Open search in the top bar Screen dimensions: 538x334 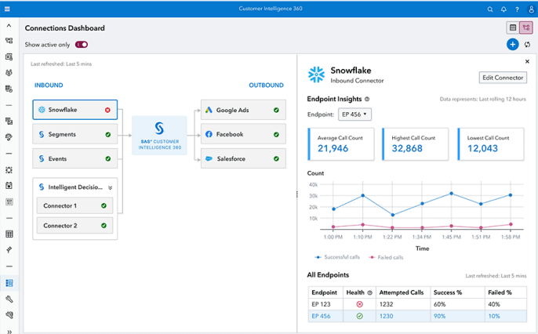tap(490, 9)
